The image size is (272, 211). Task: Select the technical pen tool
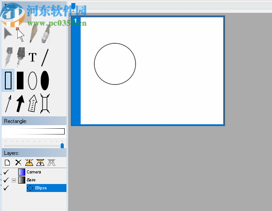point(21,57)
